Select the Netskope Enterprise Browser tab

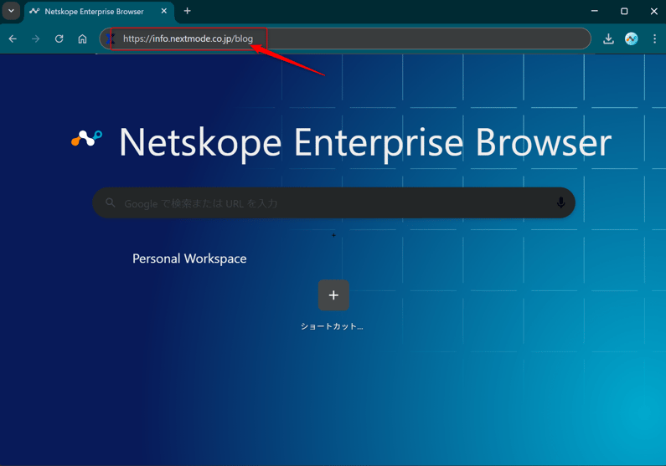pos(99,12)
